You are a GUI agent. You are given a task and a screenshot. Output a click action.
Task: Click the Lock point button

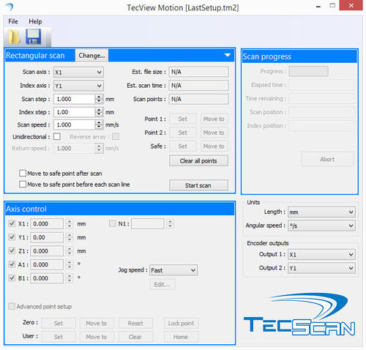(182, 324)
